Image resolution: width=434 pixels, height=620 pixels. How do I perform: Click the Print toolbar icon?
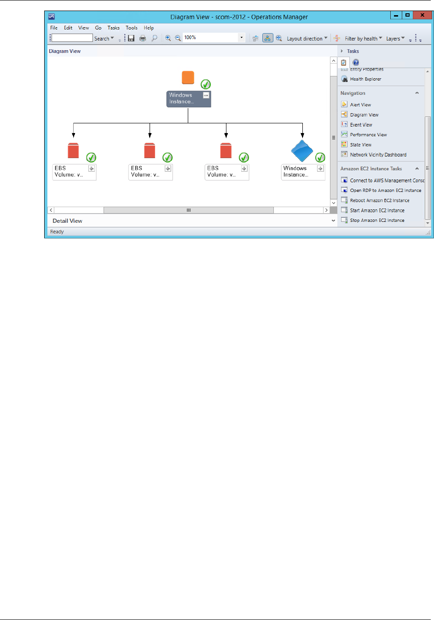[x=143, y=38]
